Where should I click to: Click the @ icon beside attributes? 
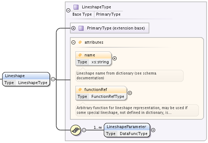[x=80, y=42]
